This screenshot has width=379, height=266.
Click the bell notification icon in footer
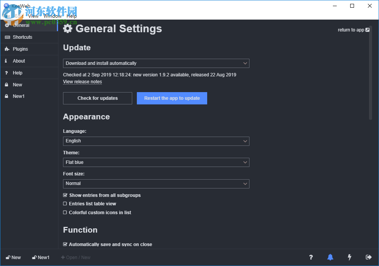coord(330,257)
